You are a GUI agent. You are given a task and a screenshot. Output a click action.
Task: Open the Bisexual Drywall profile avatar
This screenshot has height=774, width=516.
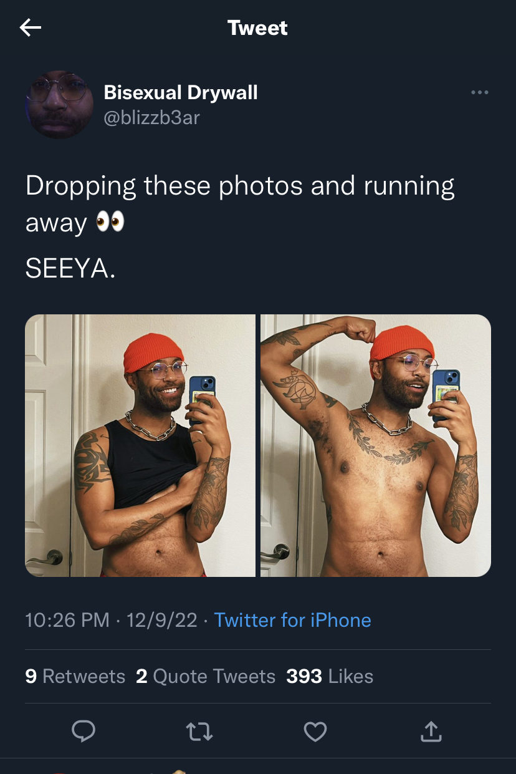[59, 104]
